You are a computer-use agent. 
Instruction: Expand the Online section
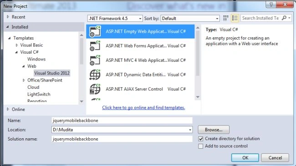point(8,109)
